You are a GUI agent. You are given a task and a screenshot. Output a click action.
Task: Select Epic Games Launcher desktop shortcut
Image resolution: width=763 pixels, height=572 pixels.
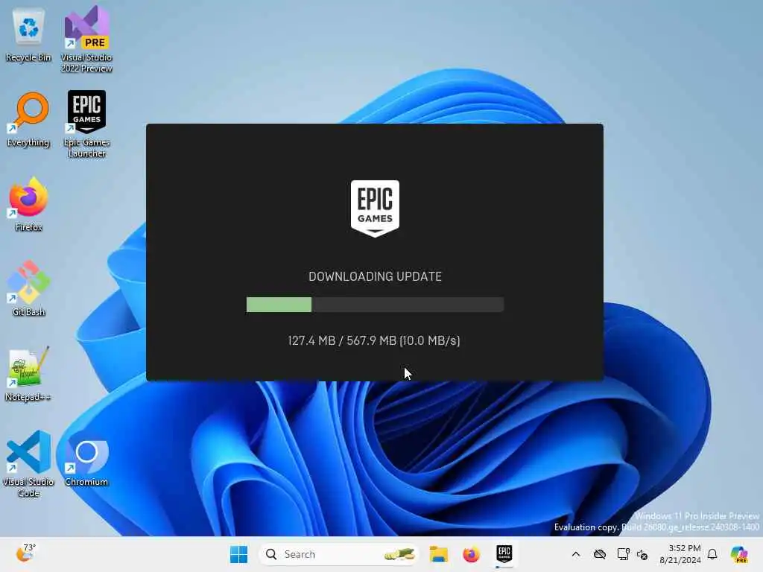pyautogui.click(x=86, y=124)
